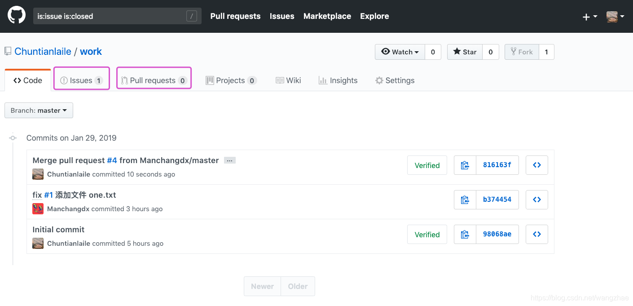Open the author name on the merge commit
The height and width of the screenshot is (306, 633).
coord(69,174)
